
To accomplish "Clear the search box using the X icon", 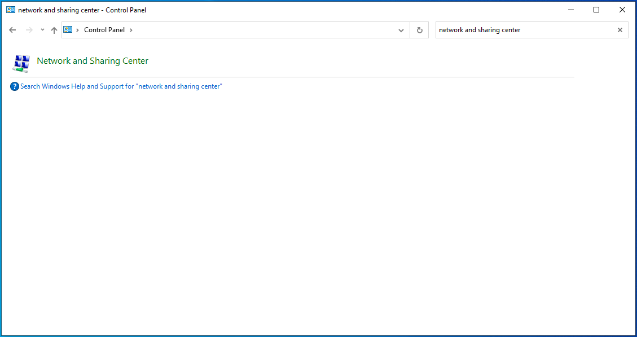I will click(x=620, y=29).
